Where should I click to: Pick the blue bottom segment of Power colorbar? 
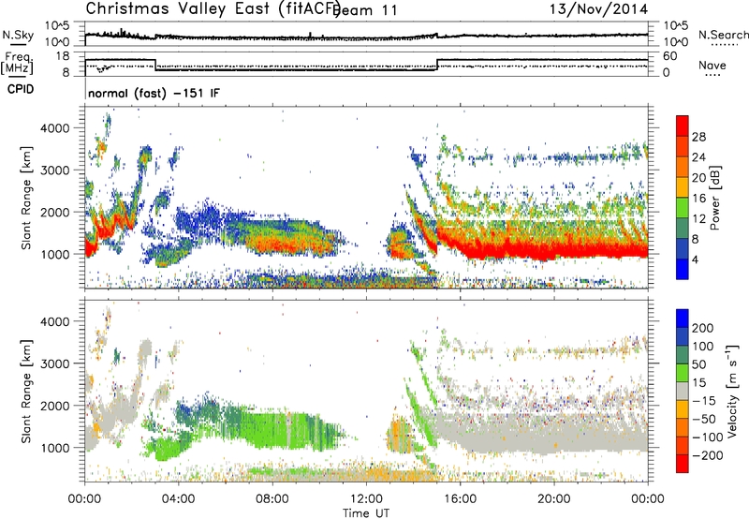[x=683, y=270]
